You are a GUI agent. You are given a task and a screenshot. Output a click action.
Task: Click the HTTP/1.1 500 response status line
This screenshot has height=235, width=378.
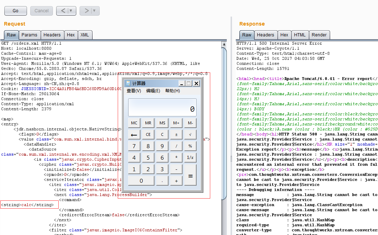pos(279,43)
